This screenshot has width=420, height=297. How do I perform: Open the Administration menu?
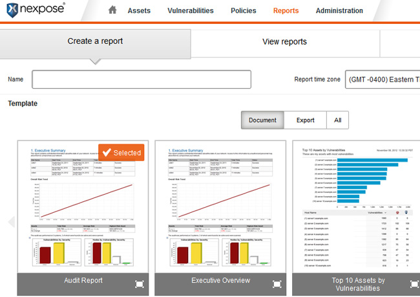click(x=339, y=11)
